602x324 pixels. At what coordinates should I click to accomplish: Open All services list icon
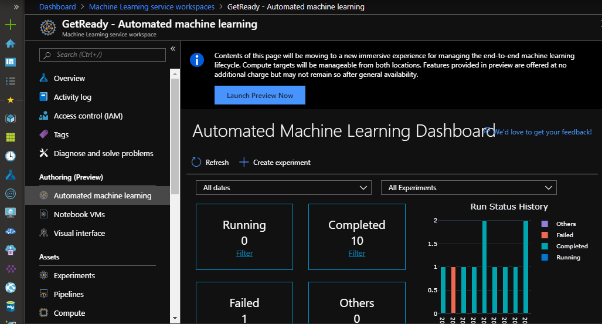pyautogui.click(x=11, y=81)
